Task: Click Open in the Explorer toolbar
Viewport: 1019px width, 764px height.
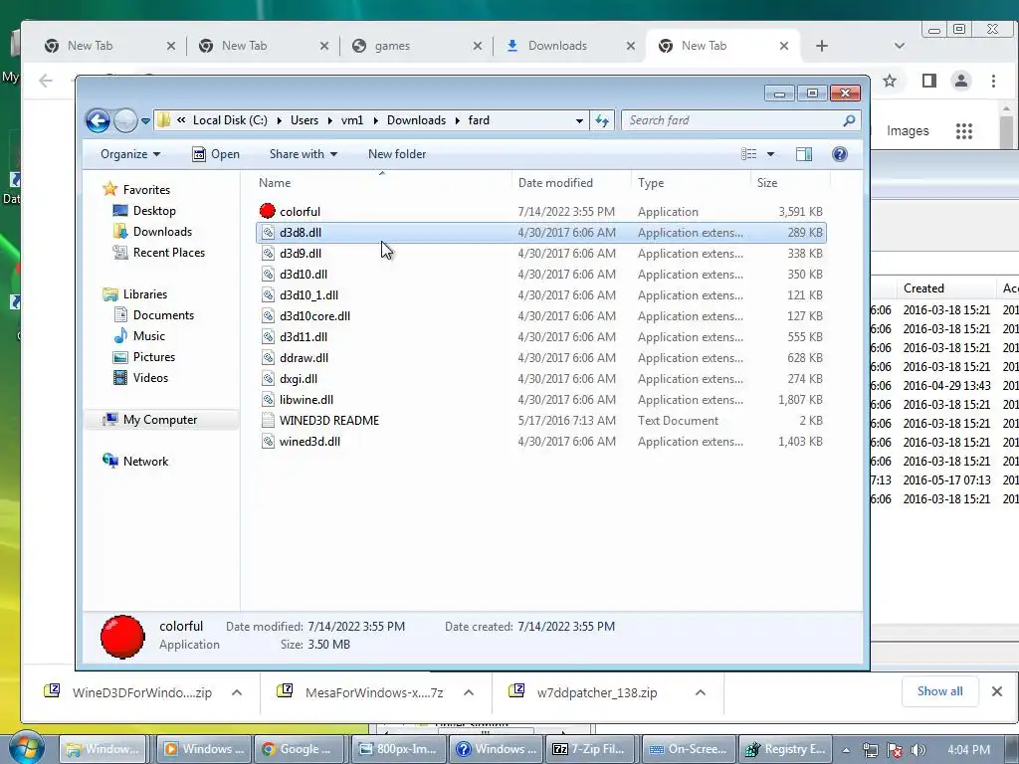Action: click(x=216, y=154)
